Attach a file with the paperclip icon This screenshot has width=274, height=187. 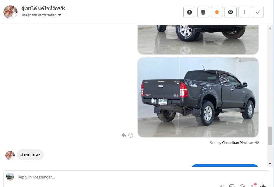[222, 186]
